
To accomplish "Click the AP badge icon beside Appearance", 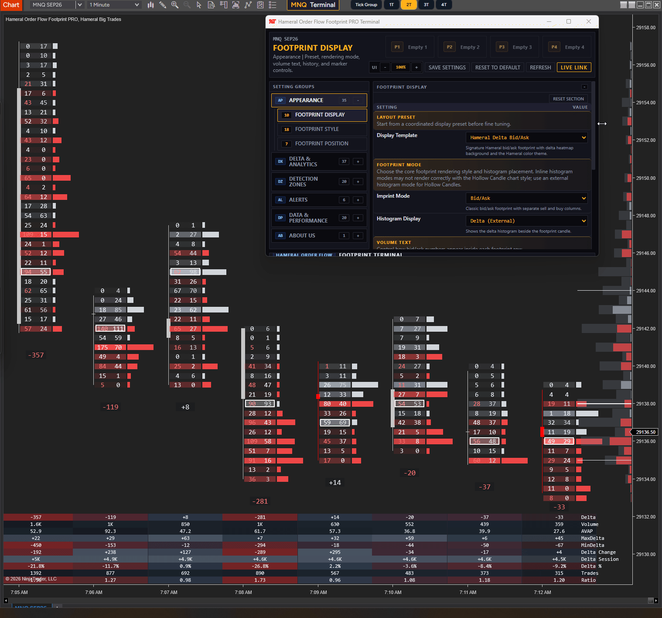I will pyautogui.click(x=280, y=100).
